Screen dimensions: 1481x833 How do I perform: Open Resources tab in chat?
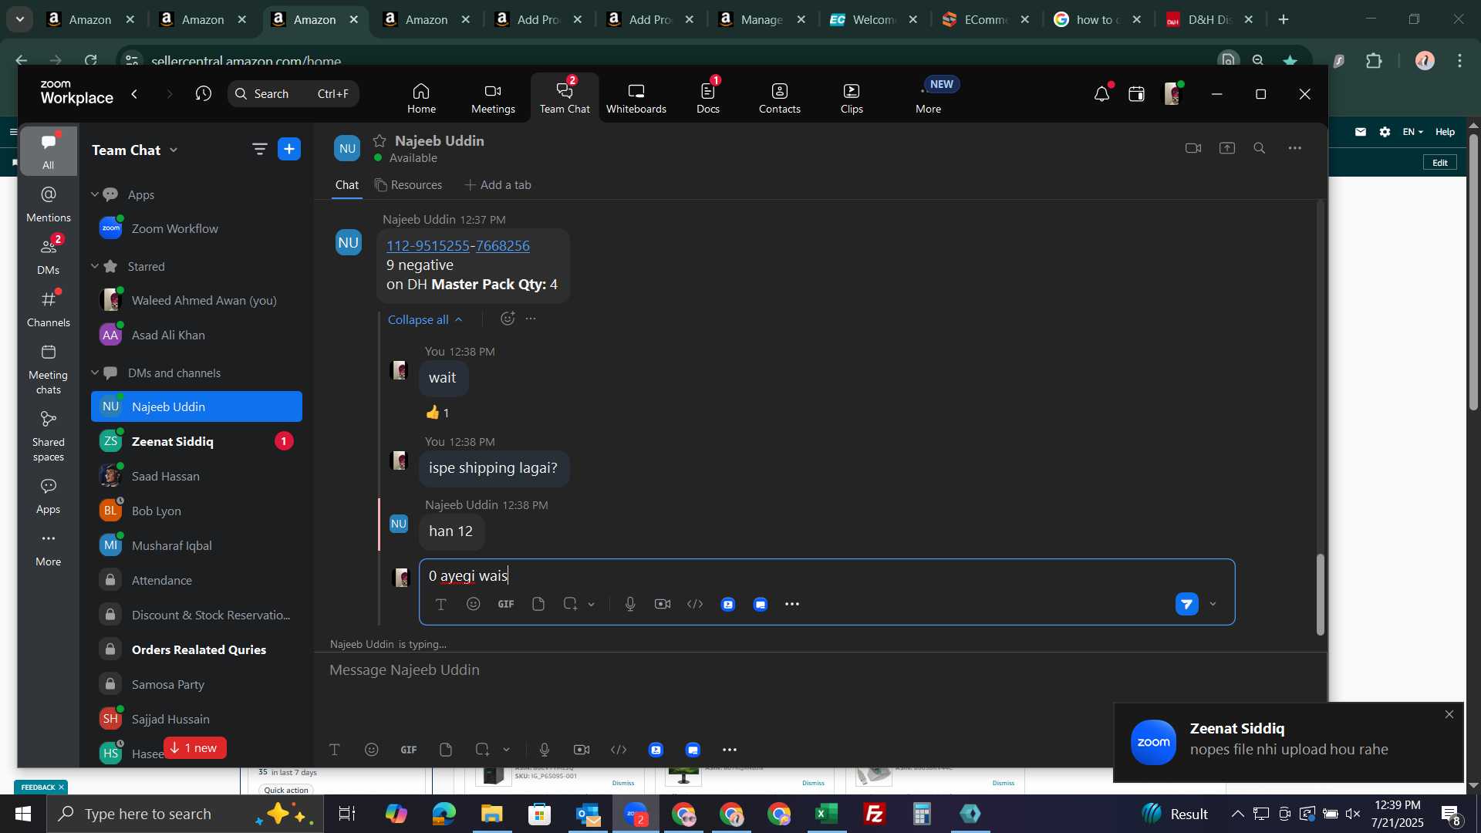tap(408, 185)
